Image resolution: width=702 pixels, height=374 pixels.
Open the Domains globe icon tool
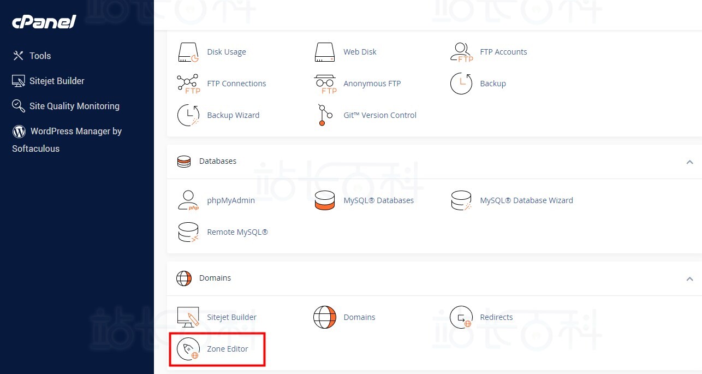click(324, 317)
